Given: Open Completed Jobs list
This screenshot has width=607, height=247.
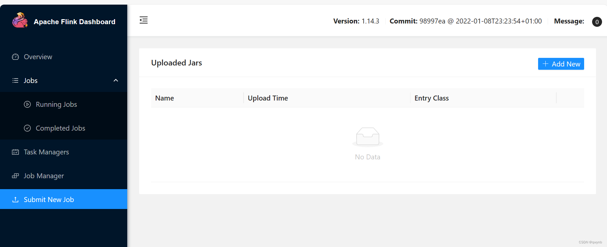Looking at the screenshot, I should click(64, 128).
